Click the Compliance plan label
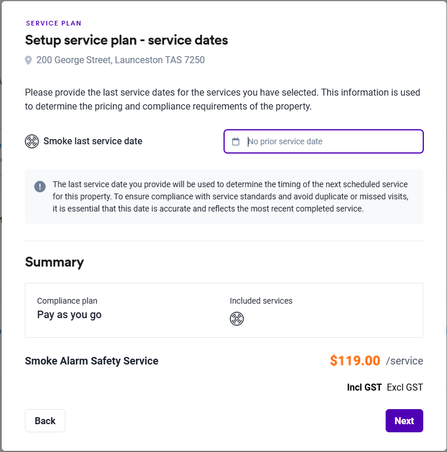Viewport: 447px width, 452px height. [67, 301]
